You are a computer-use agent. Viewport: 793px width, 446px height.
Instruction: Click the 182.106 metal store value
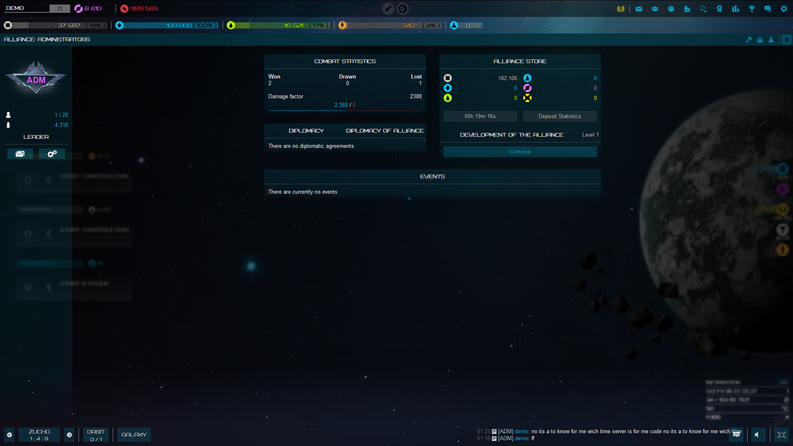click(x=508, y=78)
